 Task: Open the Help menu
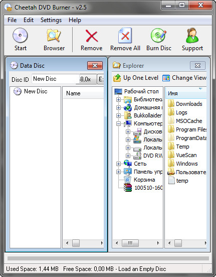pyautogui.click(x=75, y=20)
